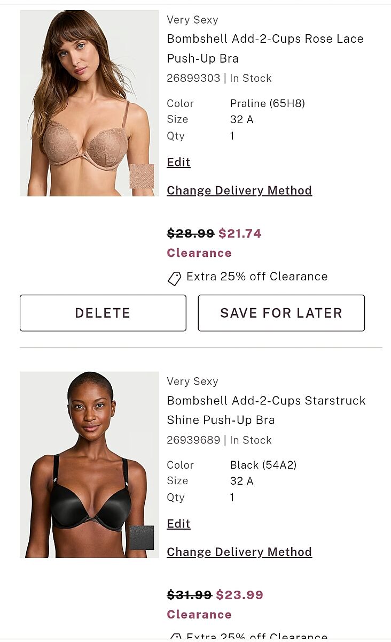This screenshot has width=391, height=642.
Task: Delete the Rose Lace Push-Up Bra item
Action: point(103,313)
